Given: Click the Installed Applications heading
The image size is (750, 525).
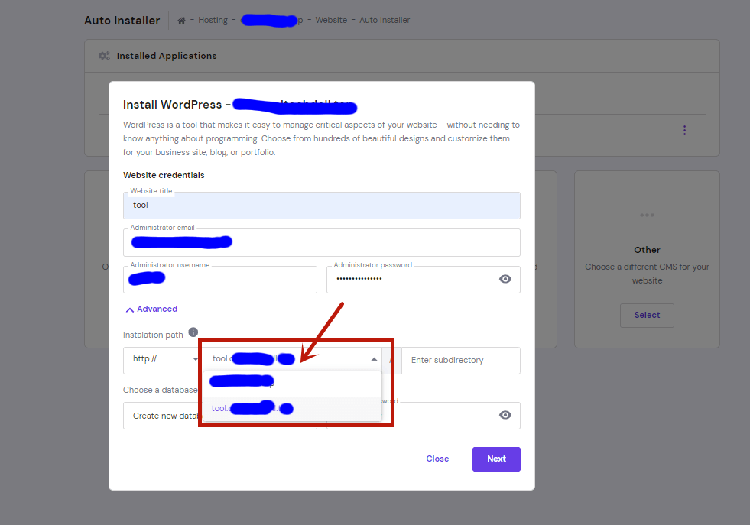Looking at the screenshot, I should tap(167, 56).
